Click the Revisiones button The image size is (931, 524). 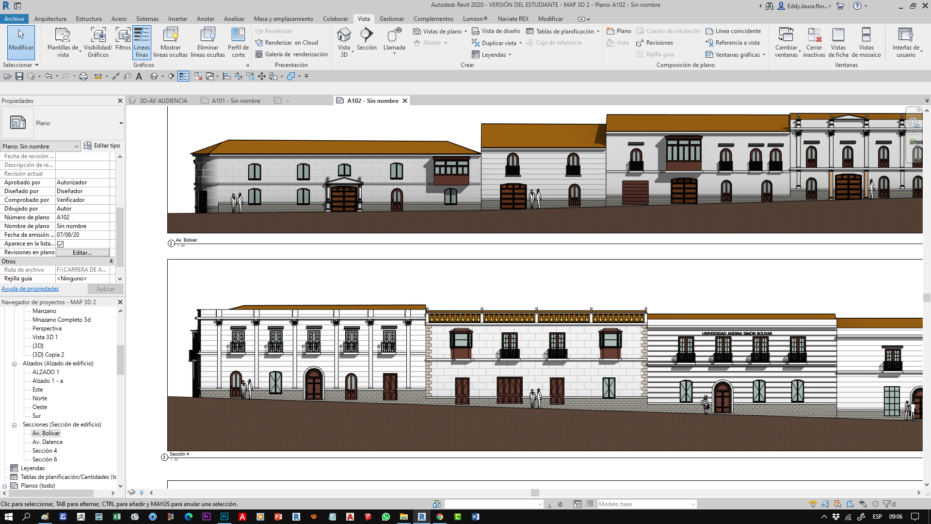655,43
